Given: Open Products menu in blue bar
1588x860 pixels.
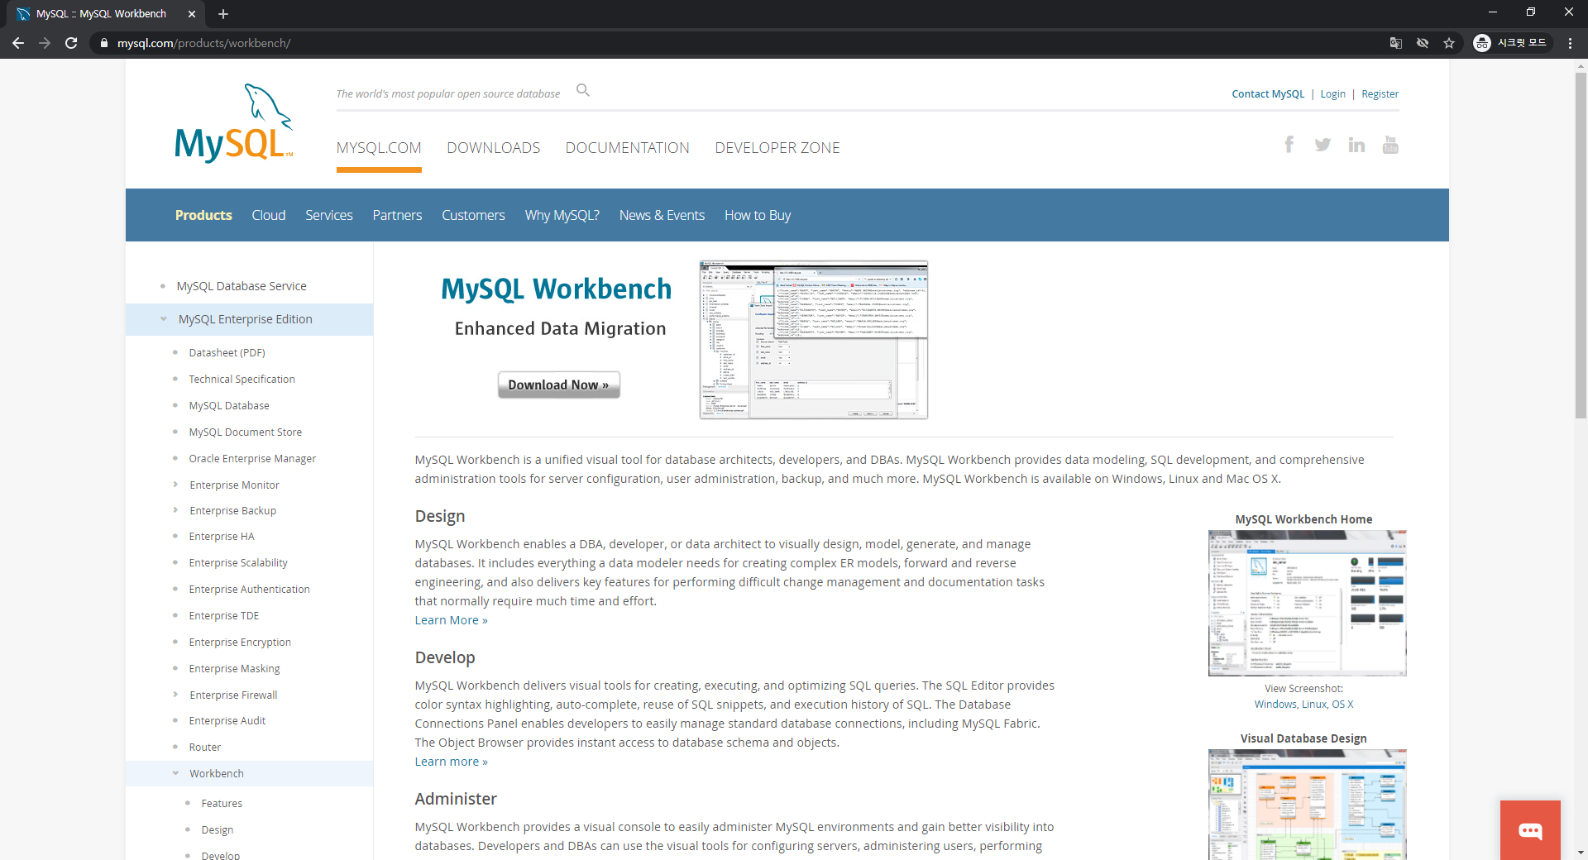Looking at the screenshot, I should (x=203, y=215).
